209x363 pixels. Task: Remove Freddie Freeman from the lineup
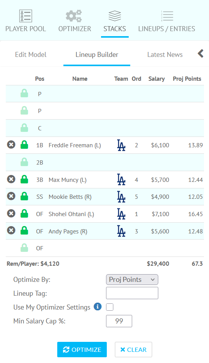point(11,145)
